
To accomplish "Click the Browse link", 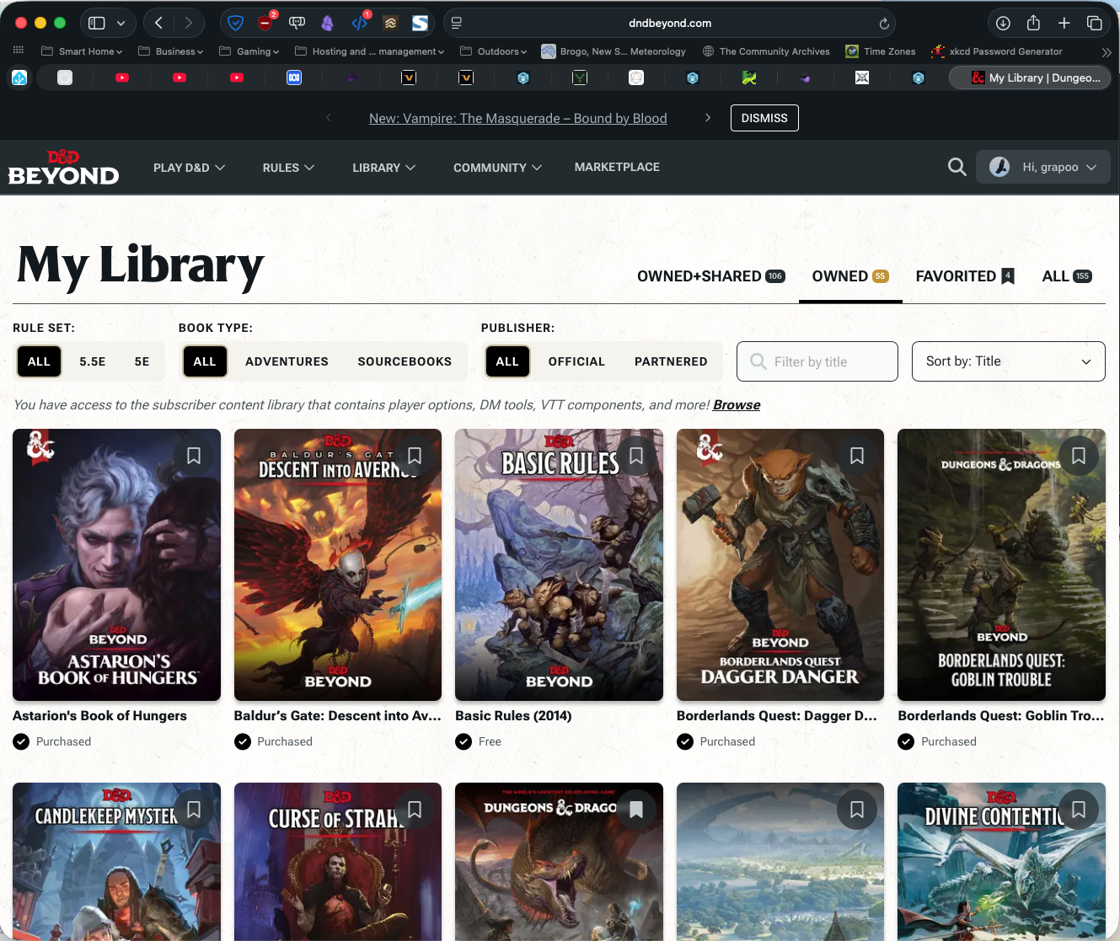I will (x=737, y=405).
